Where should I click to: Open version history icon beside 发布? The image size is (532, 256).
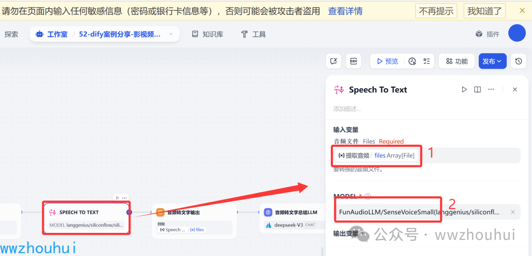(x=518, y=62)
